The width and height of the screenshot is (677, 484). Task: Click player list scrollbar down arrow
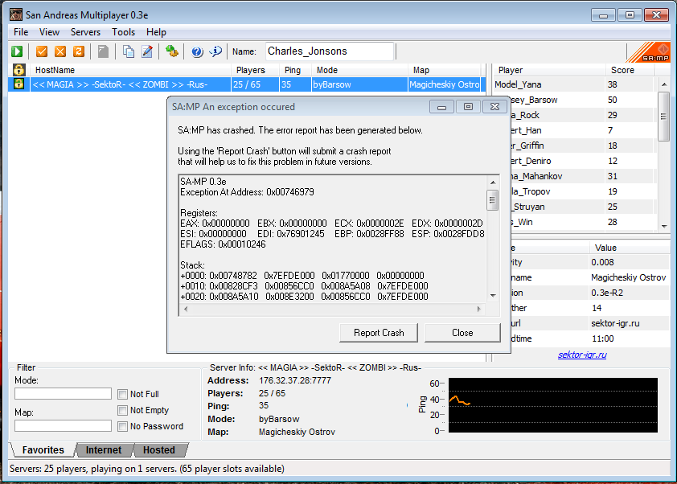tap(664, 226)
